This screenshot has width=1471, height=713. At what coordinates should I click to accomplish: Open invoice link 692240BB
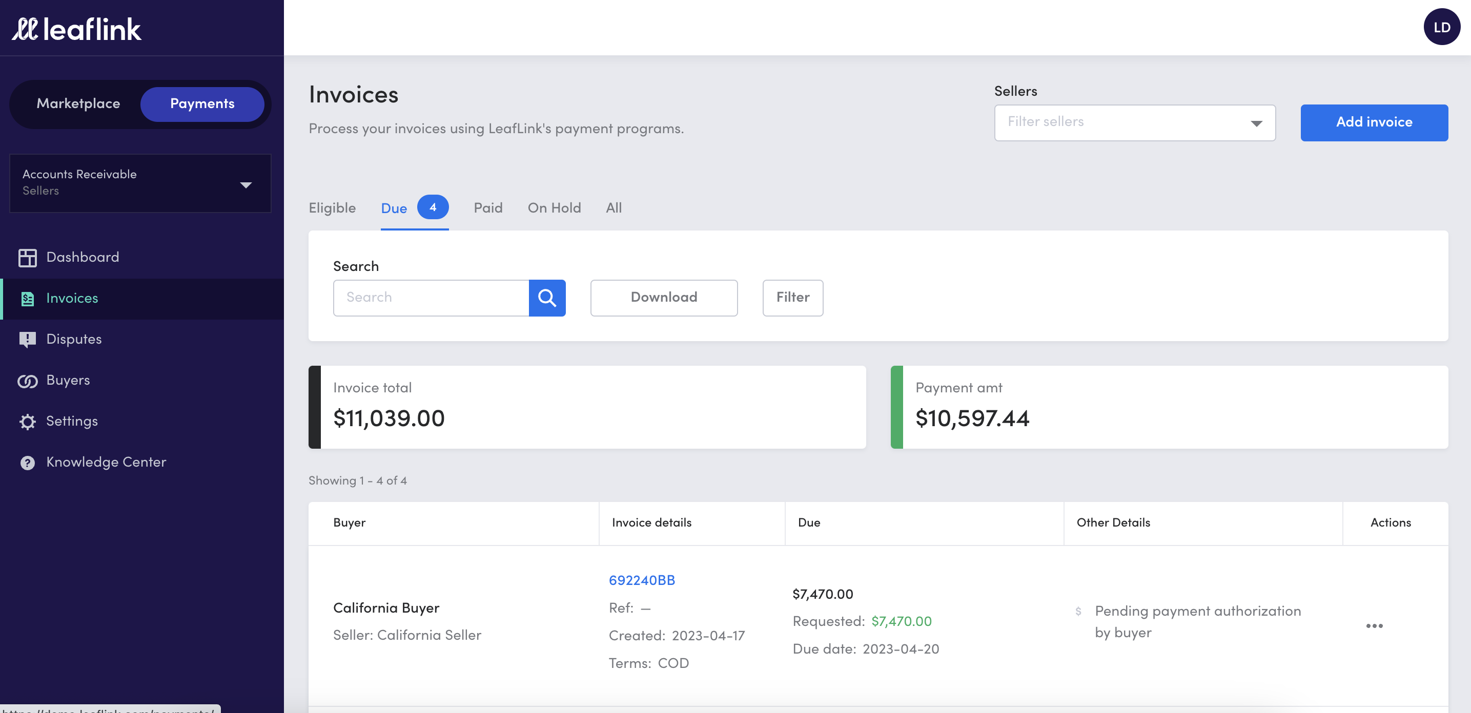[641, 580]
